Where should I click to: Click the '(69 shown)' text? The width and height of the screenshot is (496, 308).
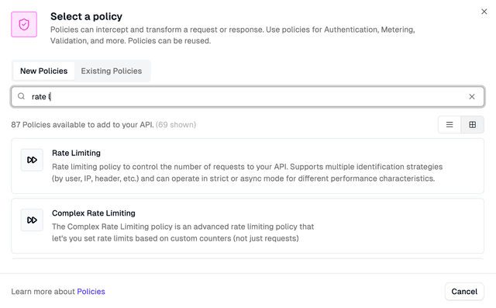coord(176,125)
